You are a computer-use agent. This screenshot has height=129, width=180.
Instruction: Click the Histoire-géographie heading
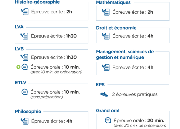(37, 2)
